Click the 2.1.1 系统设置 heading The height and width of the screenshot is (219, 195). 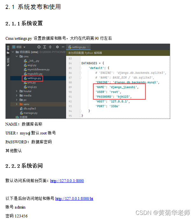point(24,23)
